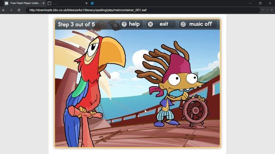Click the question mark help icon
275x154 pixels.
click(x=124, y=24)
